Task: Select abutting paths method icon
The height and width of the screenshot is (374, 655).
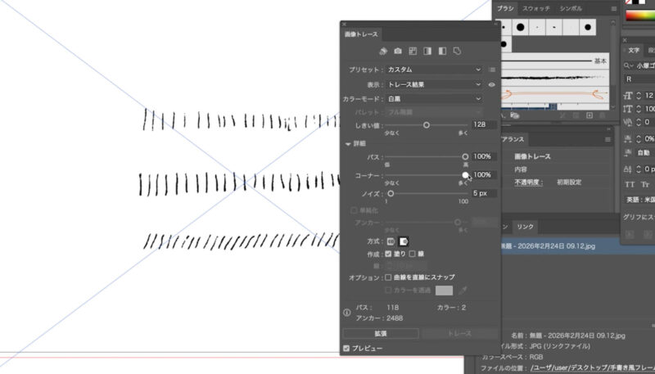Action: pos(391,241)
